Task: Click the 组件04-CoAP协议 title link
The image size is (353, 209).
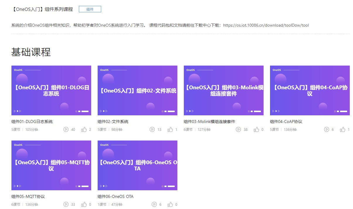Action: point(286,121)
